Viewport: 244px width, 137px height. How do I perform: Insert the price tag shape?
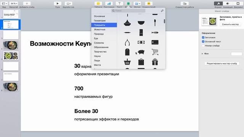click(127, 52)
